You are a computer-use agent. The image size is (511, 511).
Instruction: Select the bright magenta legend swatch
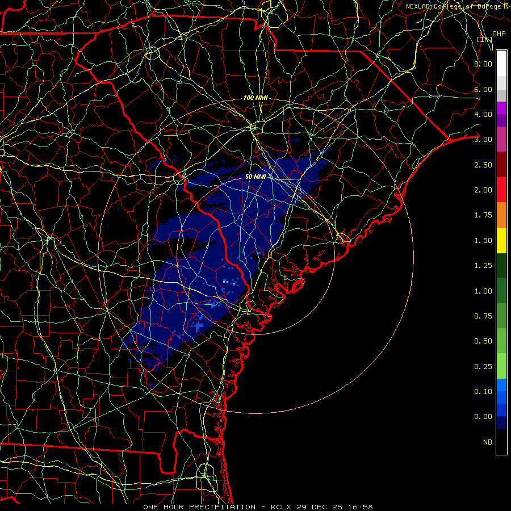click(501, 108)
